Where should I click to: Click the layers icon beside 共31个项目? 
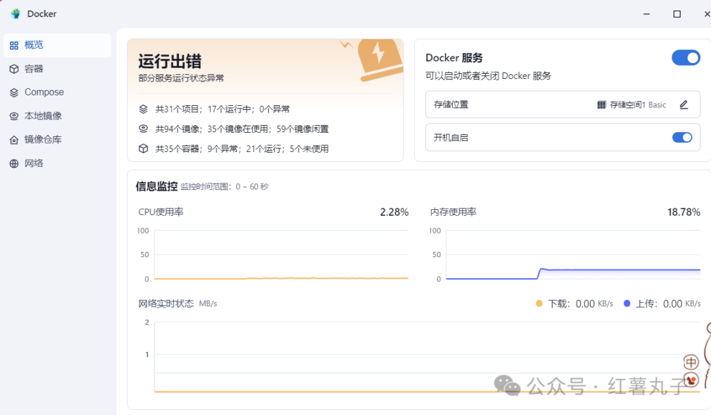click(144, 109)
